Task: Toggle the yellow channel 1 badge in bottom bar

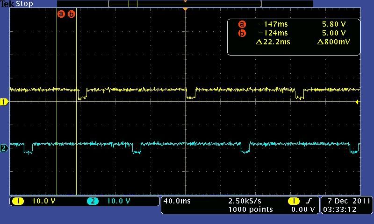Action: [x=18, y=201]
